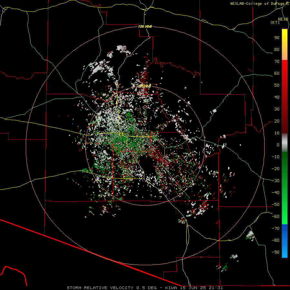Click the -30 value on velocity scale

275,181
